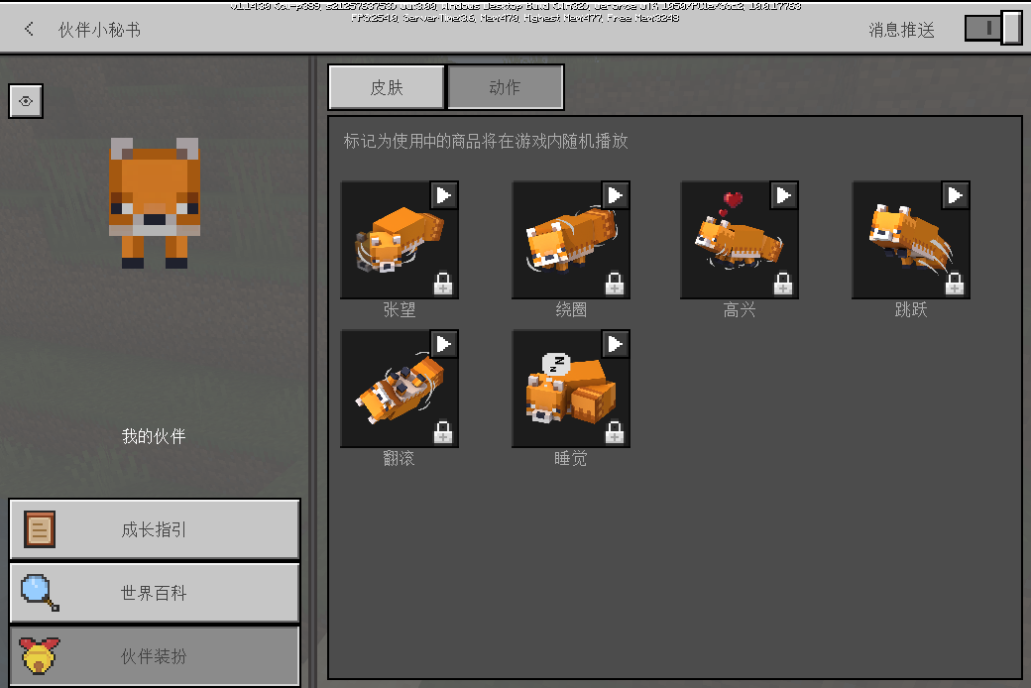
Task: Play the 高兴 animation preview
Action: [x=784, y=195]
